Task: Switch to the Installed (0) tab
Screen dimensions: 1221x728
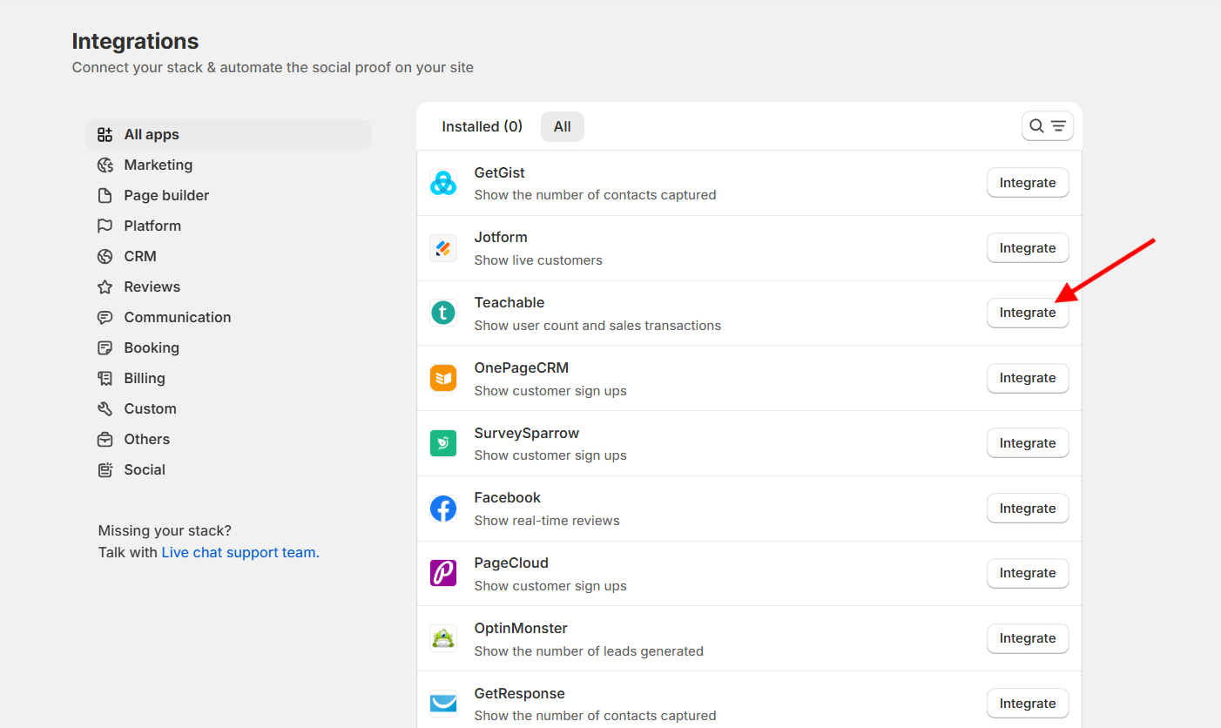Action: coord(482,126)
